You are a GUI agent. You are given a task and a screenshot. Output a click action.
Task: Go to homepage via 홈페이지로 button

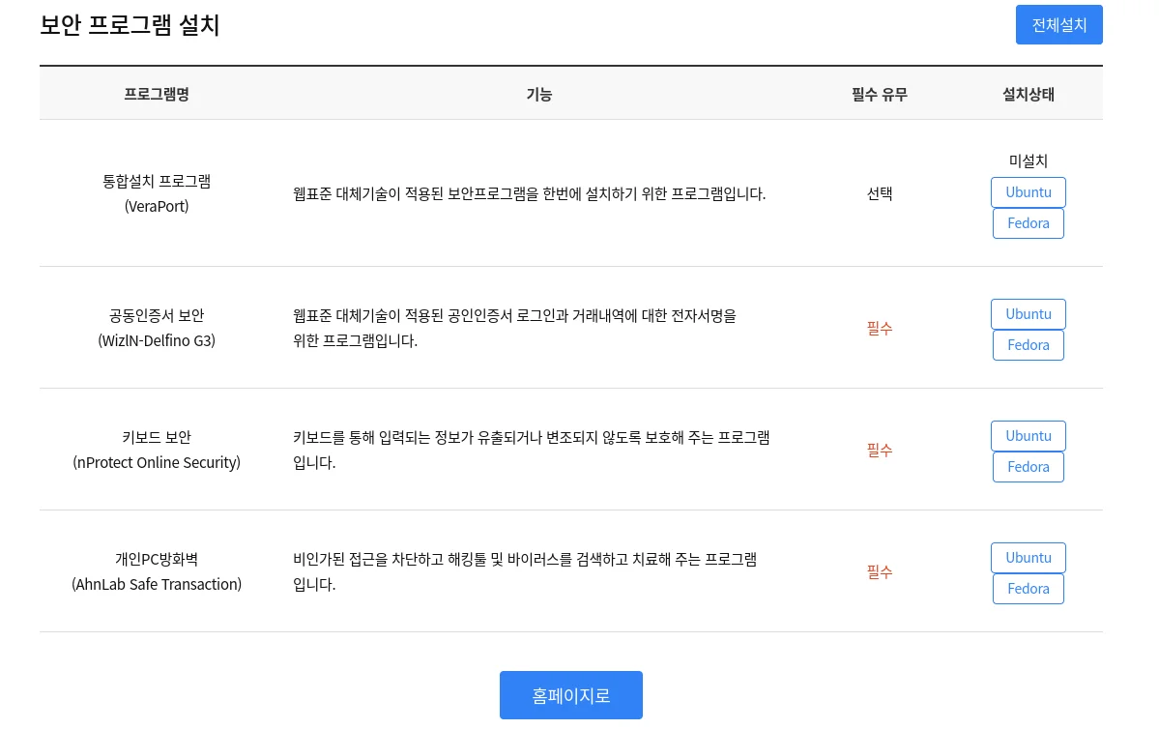[570, 695]
